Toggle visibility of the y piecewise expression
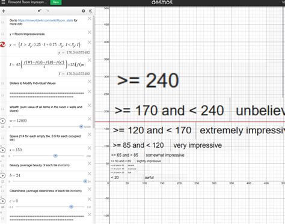This screenshot has height=224, width=285. pos(2,45)
